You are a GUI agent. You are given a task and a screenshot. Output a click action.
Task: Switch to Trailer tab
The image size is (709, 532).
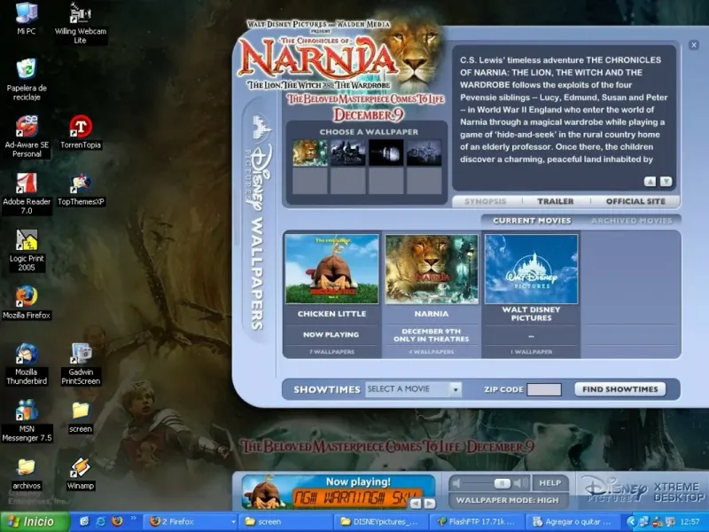tap(556, 201)
